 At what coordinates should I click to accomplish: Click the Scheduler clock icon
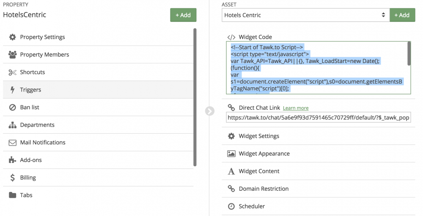pyautogui.click(x=231, y=206)
